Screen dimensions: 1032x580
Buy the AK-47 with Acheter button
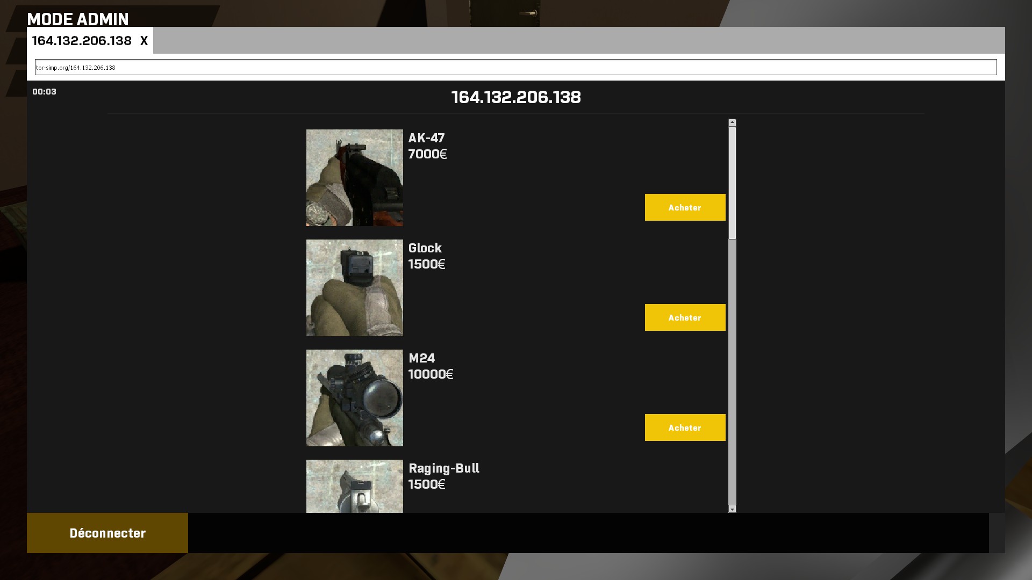point(685,207)
